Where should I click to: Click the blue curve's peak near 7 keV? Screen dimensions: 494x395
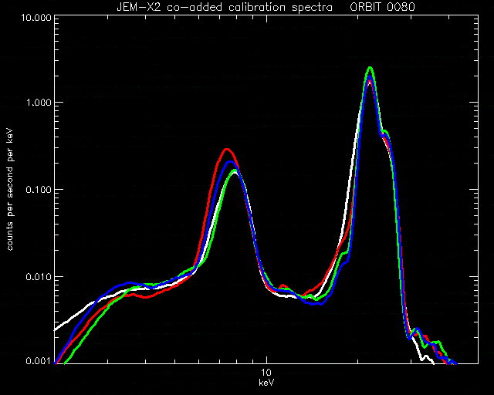[x=230, y=163]
